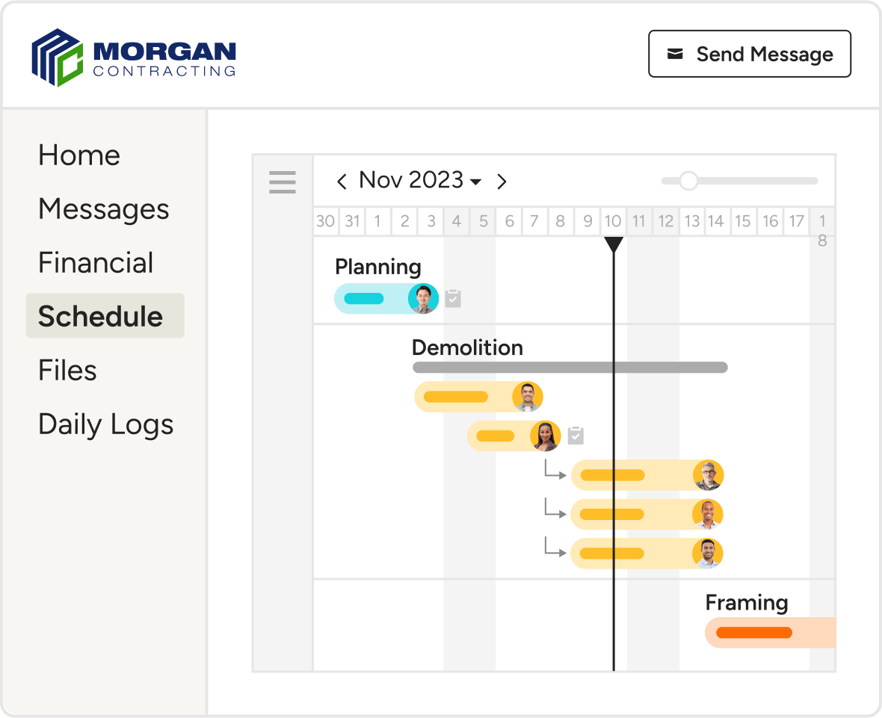Click the first Demolition task's assignee avatar
This screenshot has height=718, width=882.
pos(528,397)
